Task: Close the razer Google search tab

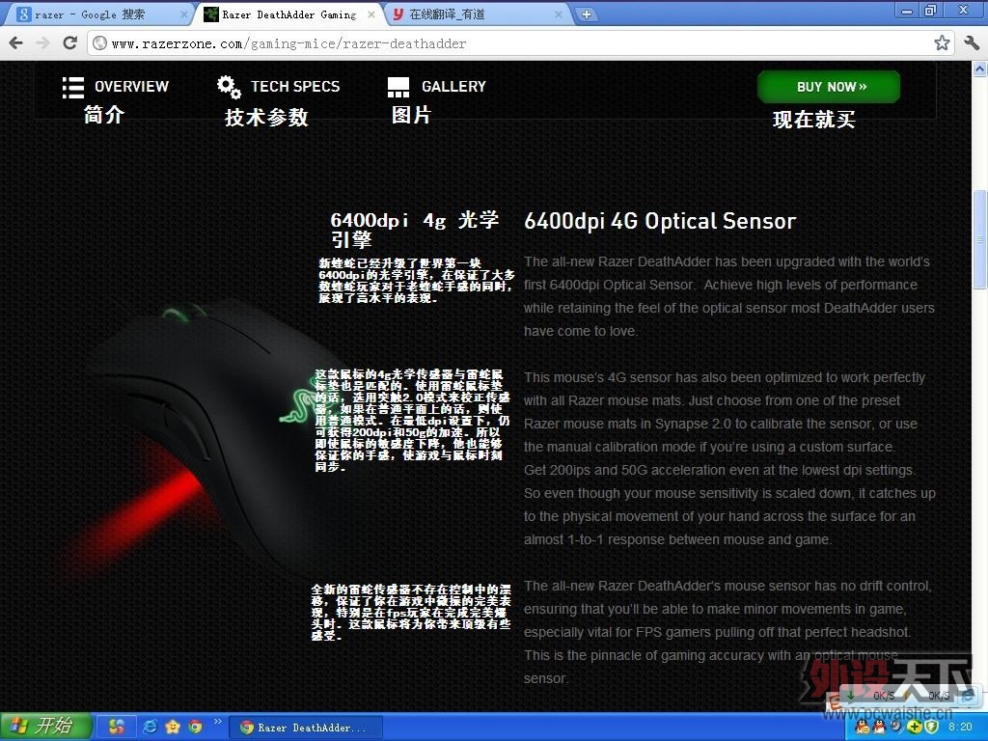Action: point(184,14)
